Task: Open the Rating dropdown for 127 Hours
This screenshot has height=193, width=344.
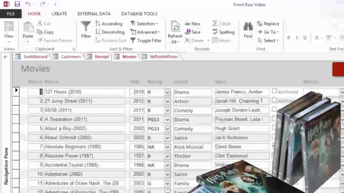Action: coord(167,92)
